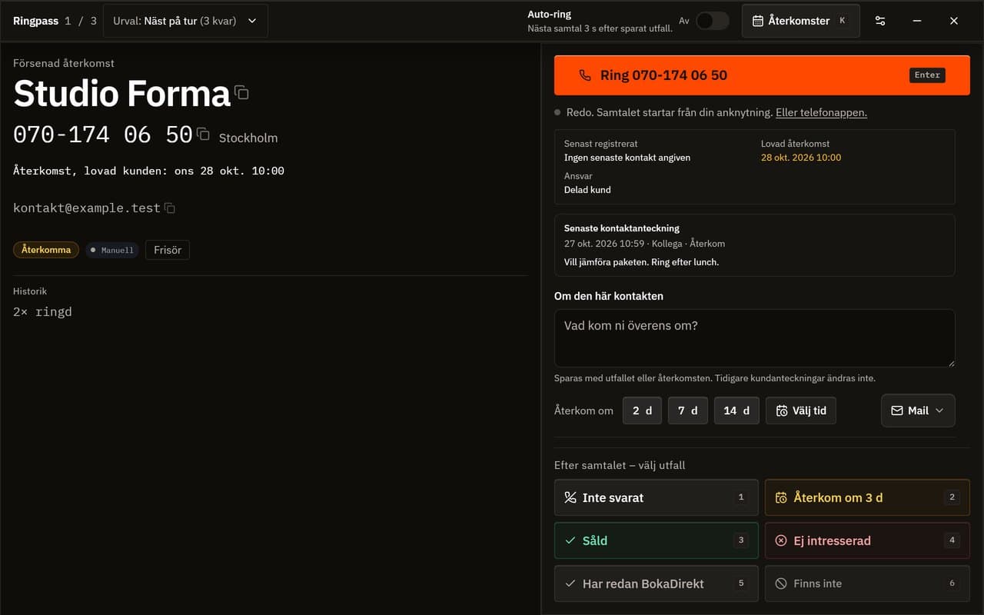Copy the phone number 070-174 06 50
Screen dimensions: 984x615
(203, 135)
